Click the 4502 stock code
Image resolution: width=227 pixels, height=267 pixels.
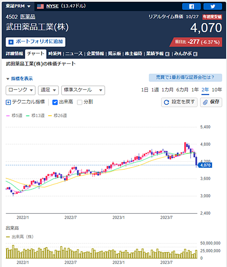12,17
